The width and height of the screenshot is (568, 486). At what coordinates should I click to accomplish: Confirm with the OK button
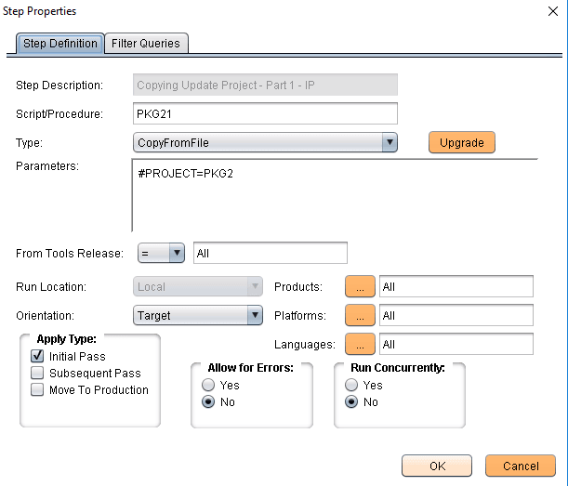pyautogui.click(x=437, y=466)
